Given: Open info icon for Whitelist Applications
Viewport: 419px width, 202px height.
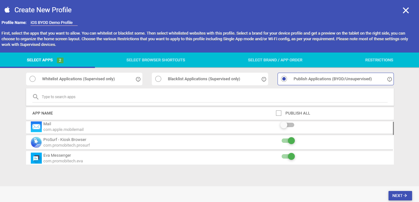Looking at the screenshot, I should pos(138,79).
